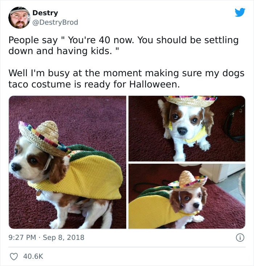
Task: Open the tweet info circle icon
Action: tap(240, 237)
